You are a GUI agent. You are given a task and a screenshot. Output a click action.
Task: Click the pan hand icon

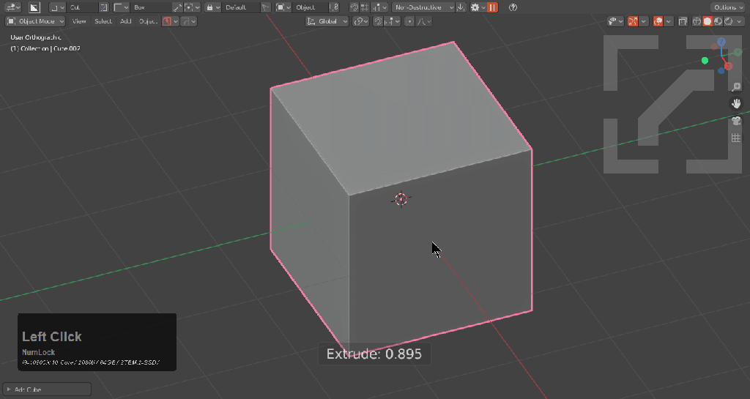point(736,104)
